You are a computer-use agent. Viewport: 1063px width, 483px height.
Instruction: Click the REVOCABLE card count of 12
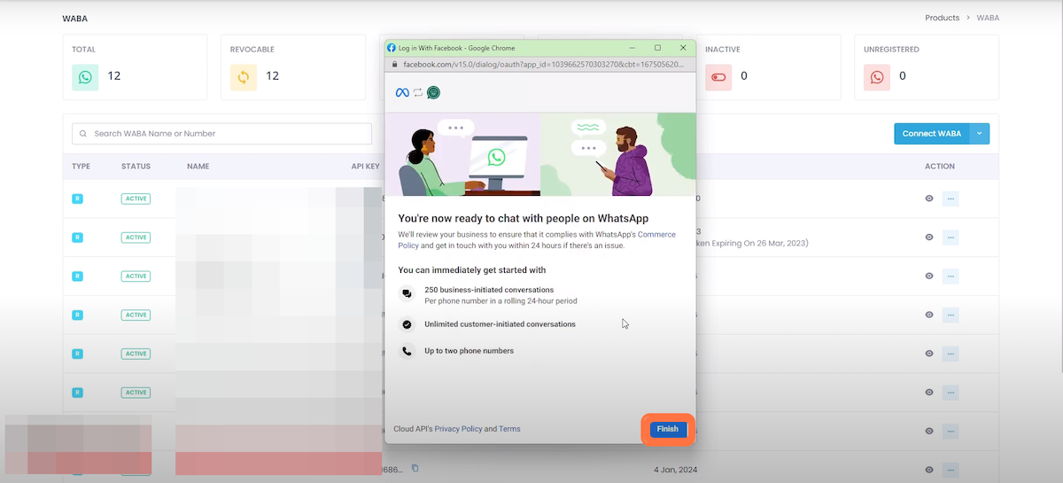pyautogui.click(x=272, y=76)
